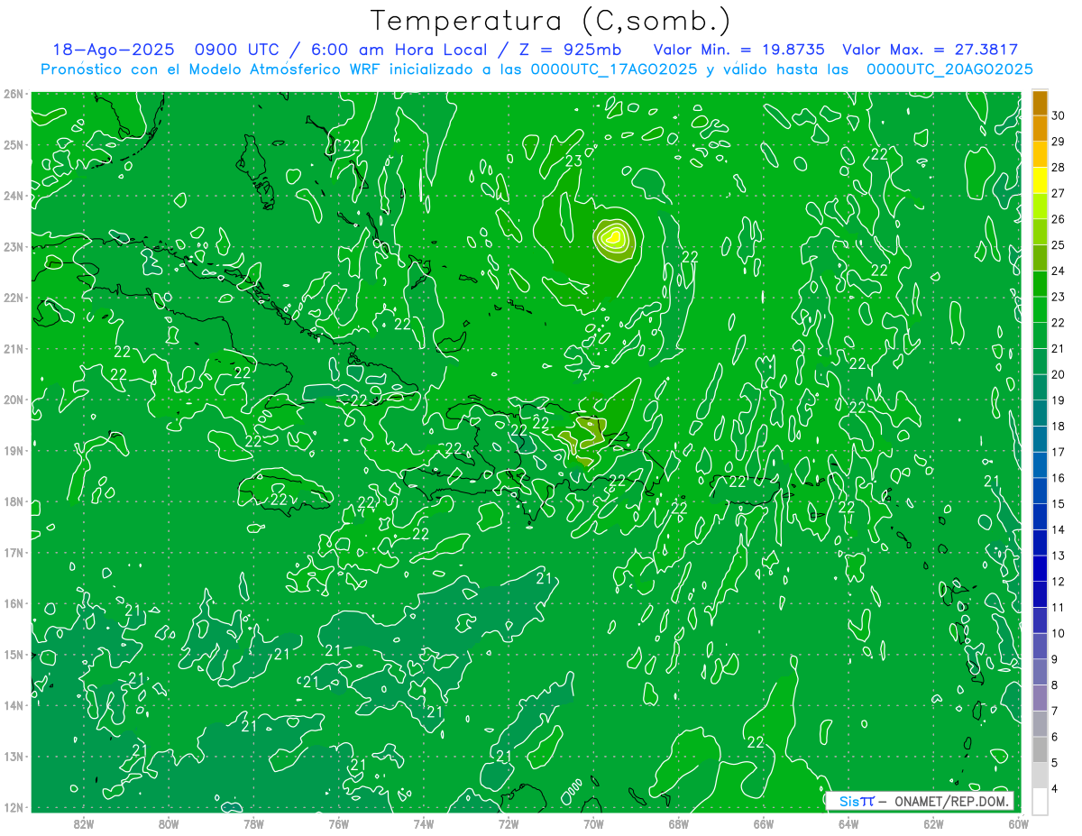Click the legend label '30'
This screenshot has width=1082, height=836.
pyautogui.click(x=1059, y=115)
